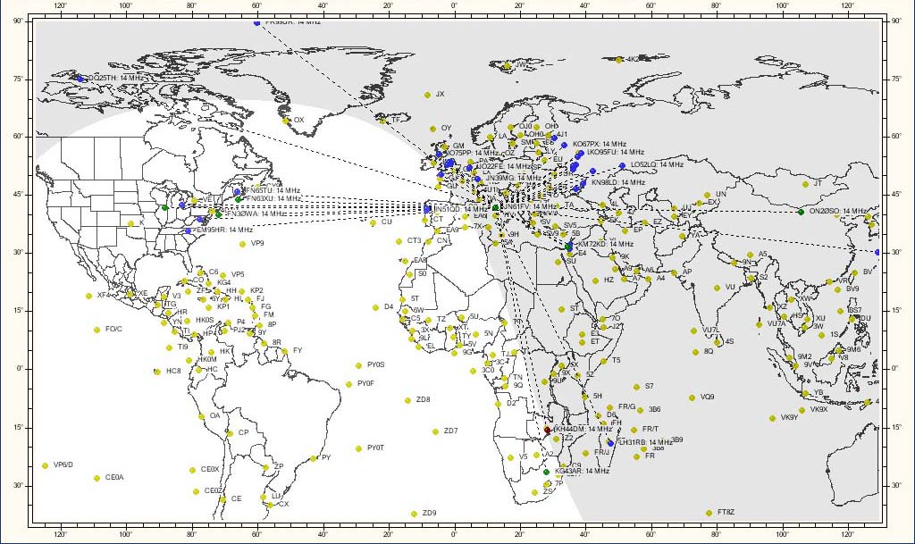Image resolution: width=915 pixels, height=544 pixels.
Task: Select the FT8Z prefix label
Action: [x=726, y=512]
